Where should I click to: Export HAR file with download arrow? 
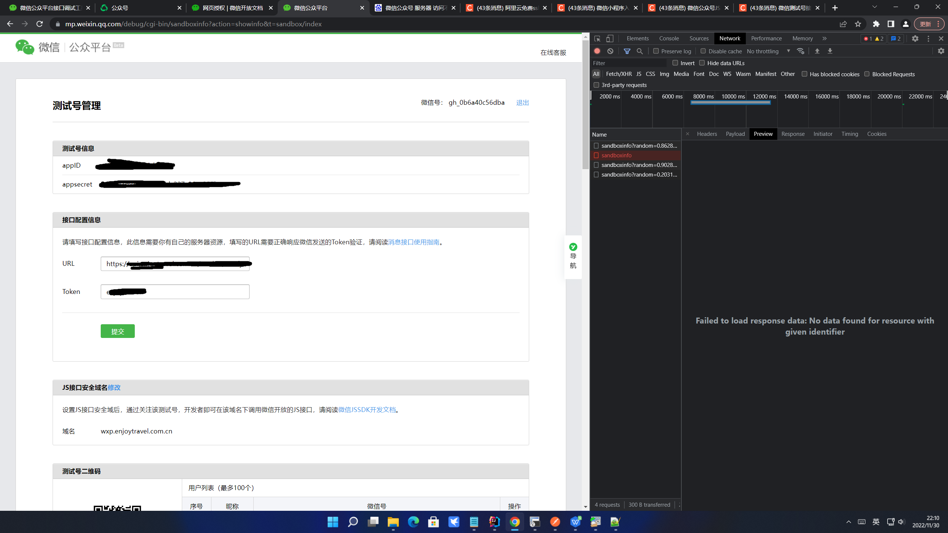click(x=830, y=51)
